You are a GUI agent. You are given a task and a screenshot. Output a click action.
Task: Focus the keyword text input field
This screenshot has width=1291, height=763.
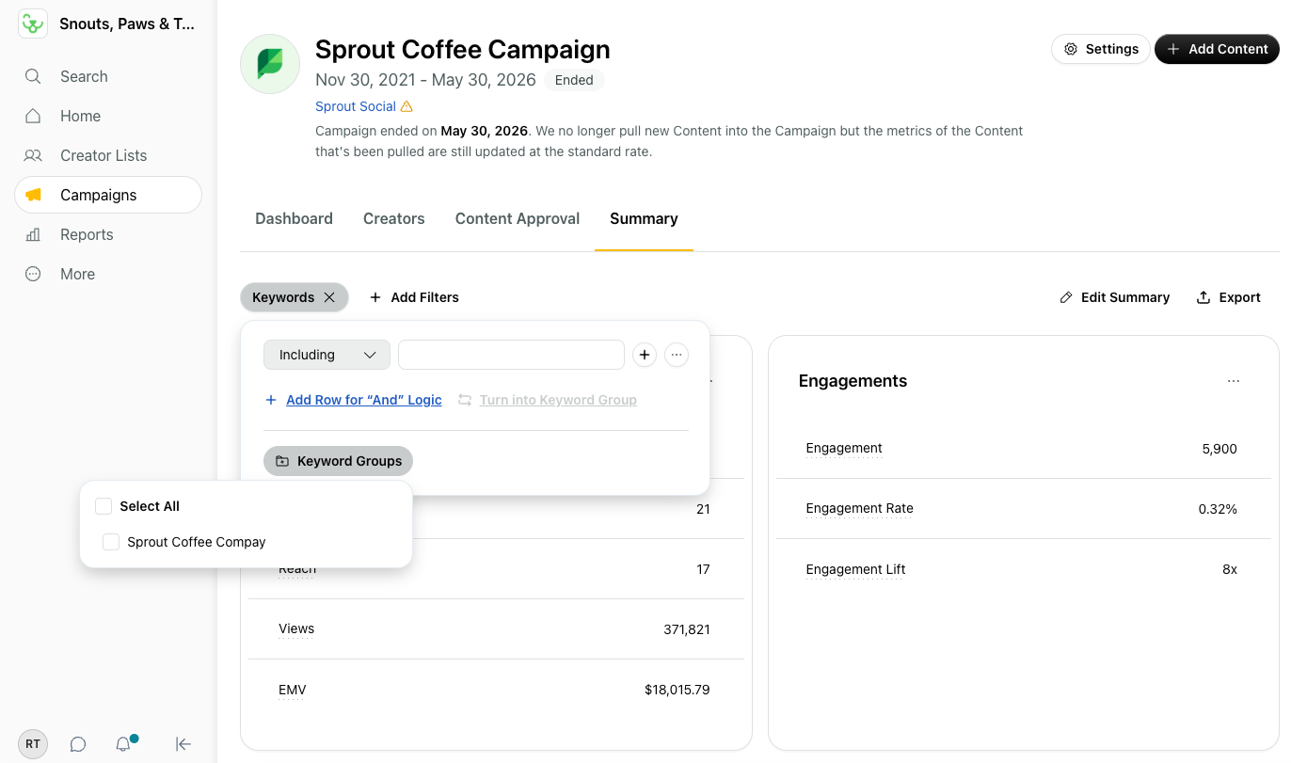pos(511,355)
